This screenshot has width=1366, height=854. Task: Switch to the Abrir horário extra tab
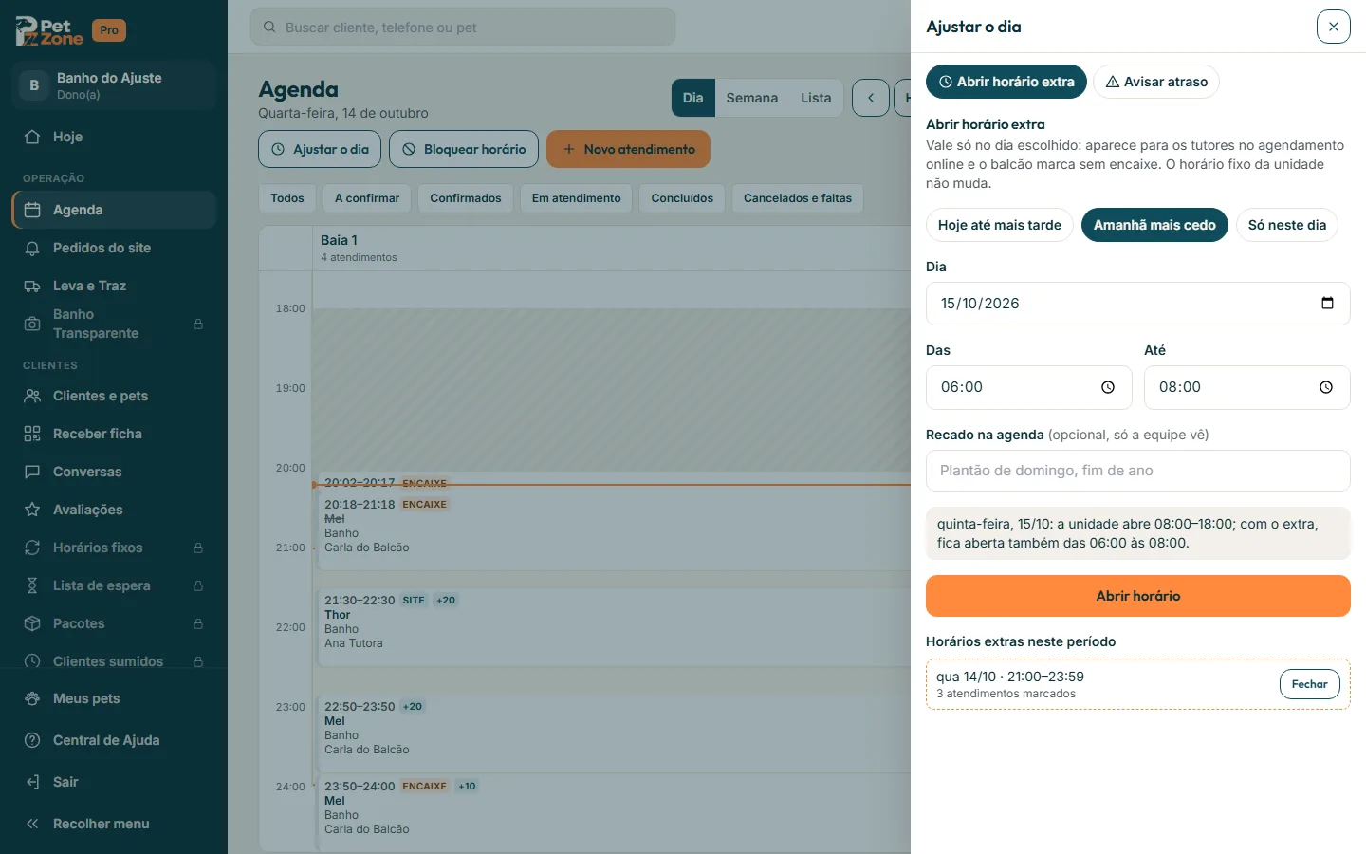pyautogui.click(x=1006, y=82)
